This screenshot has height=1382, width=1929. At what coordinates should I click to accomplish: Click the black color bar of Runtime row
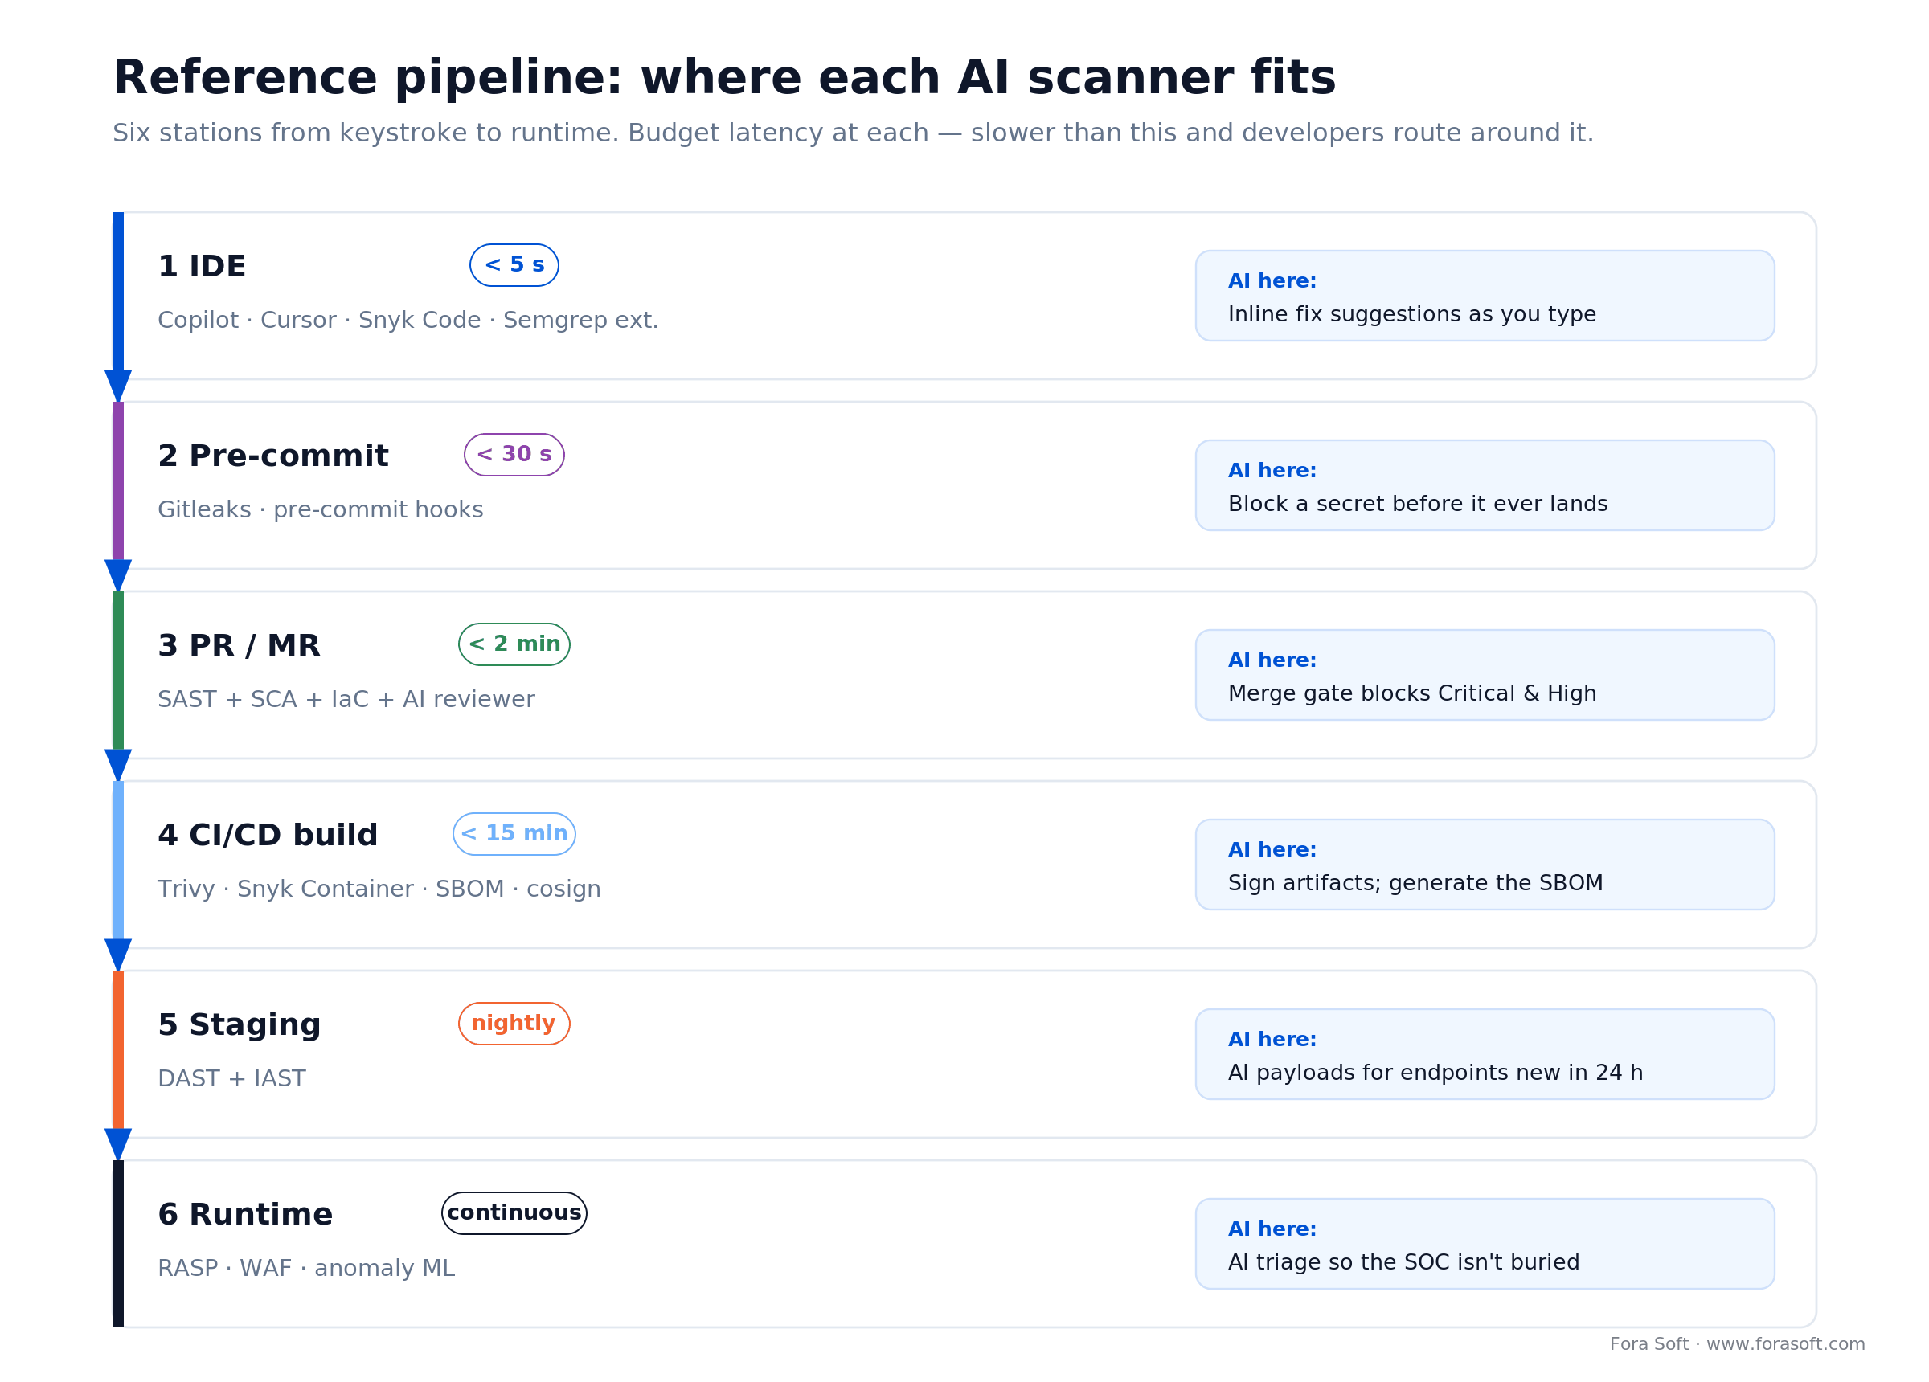pyautogui.click(x=118, y=1243)
